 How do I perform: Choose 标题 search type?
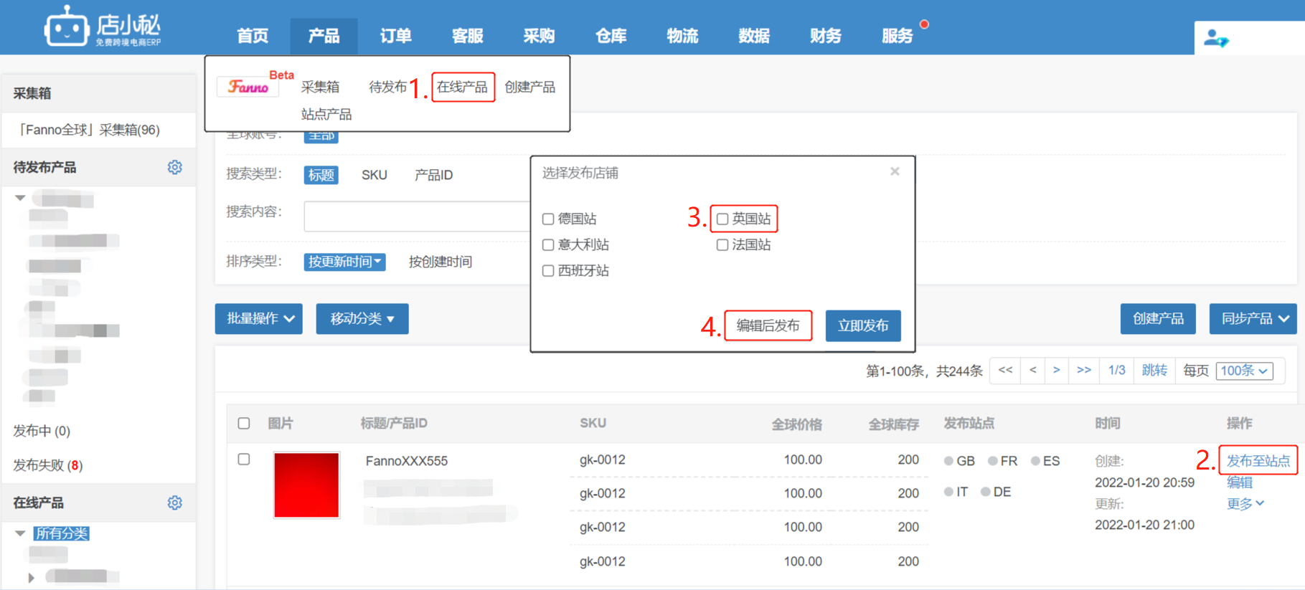(321, 175)
